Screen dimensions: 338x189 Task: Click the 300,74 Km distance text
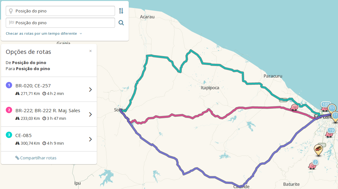click(30, 143)
